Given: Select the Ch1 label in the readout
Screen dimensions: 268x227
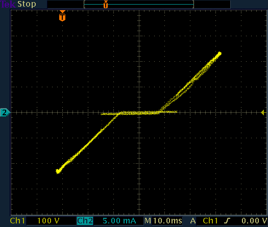Looking at the screenshot, I should click(x=17, y=221).
